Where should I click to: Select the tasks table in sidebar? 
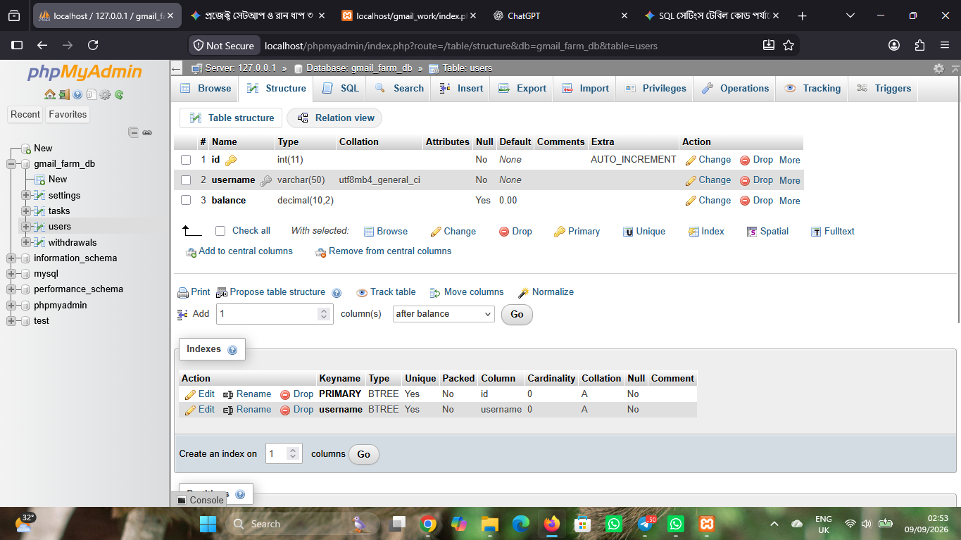click(59, 211)
